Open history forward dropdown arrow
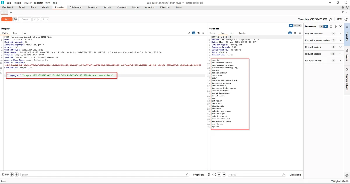Screen dimensions: 350x184 [x=47, y=19]
